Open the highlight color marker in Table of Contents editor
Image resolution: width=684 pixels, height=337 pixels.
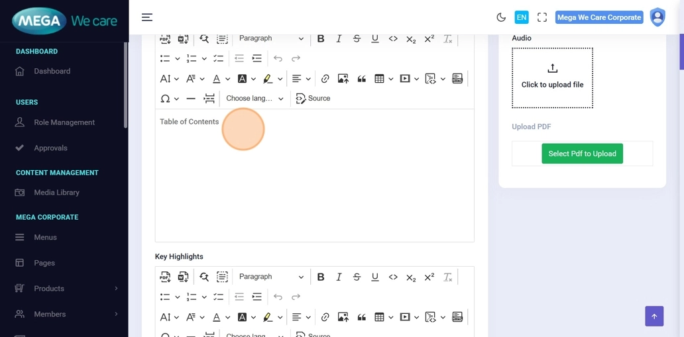268,79
